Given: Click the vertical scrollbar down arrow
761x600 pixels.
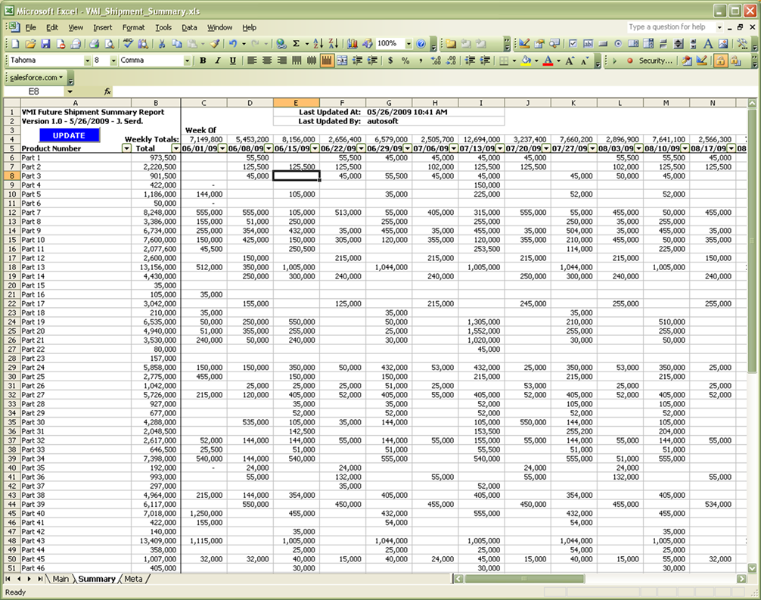Looking at the screenshot, I should pos(752,568).
